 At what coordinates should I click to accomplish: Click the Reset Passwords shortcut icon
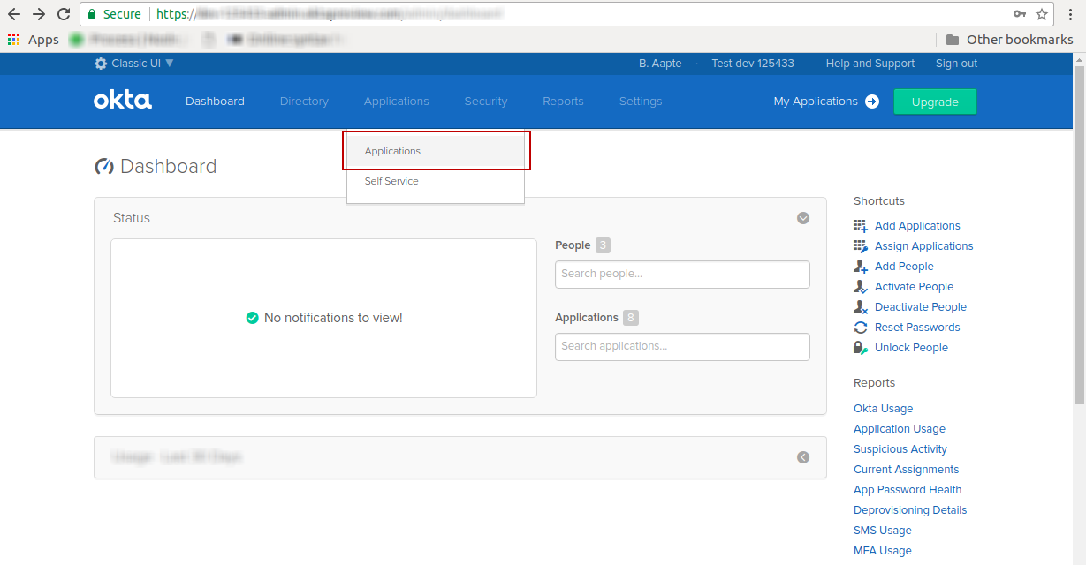click(859, 327)
